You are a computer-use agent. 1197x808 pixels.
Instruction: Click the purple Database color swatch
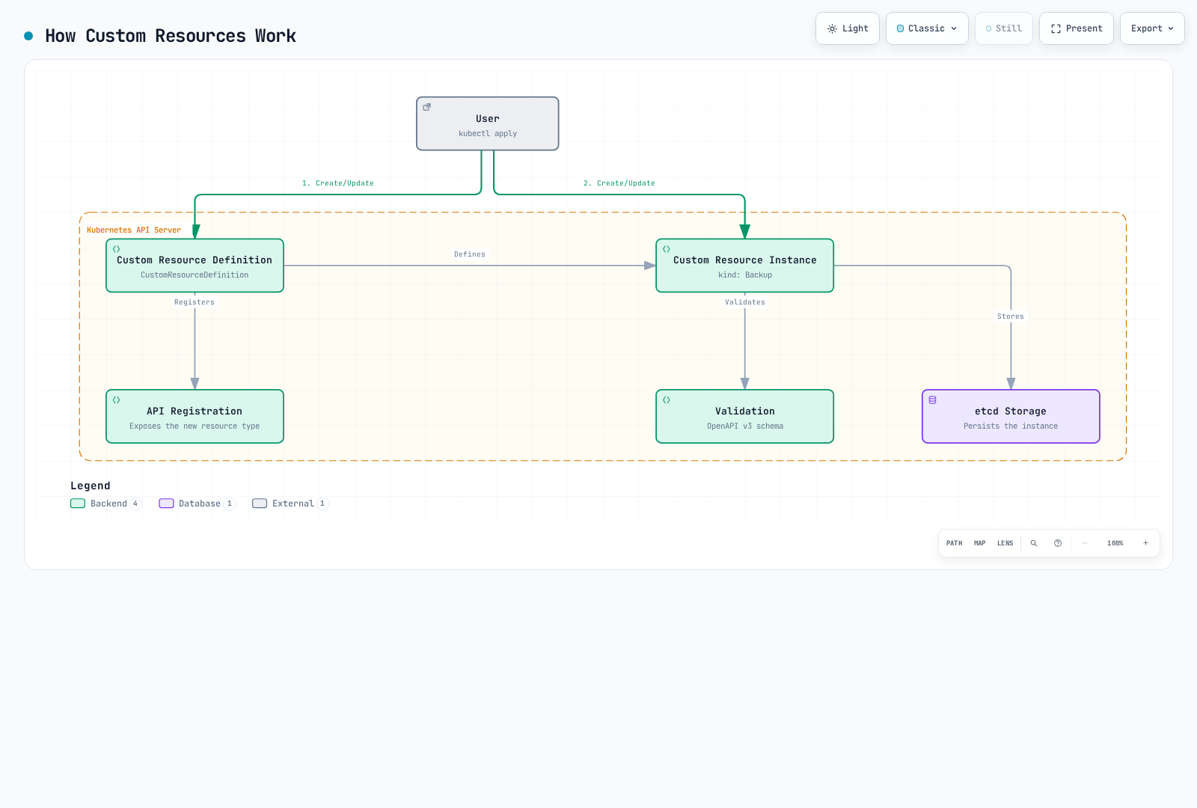pyautogui.click(x=166, y=504)
